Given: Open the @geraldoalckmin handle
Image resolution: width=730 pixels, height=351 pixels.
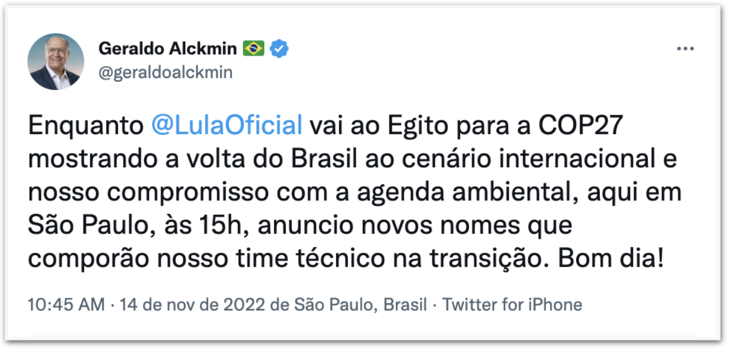Looking at the screenshot, I should point(165,73).
